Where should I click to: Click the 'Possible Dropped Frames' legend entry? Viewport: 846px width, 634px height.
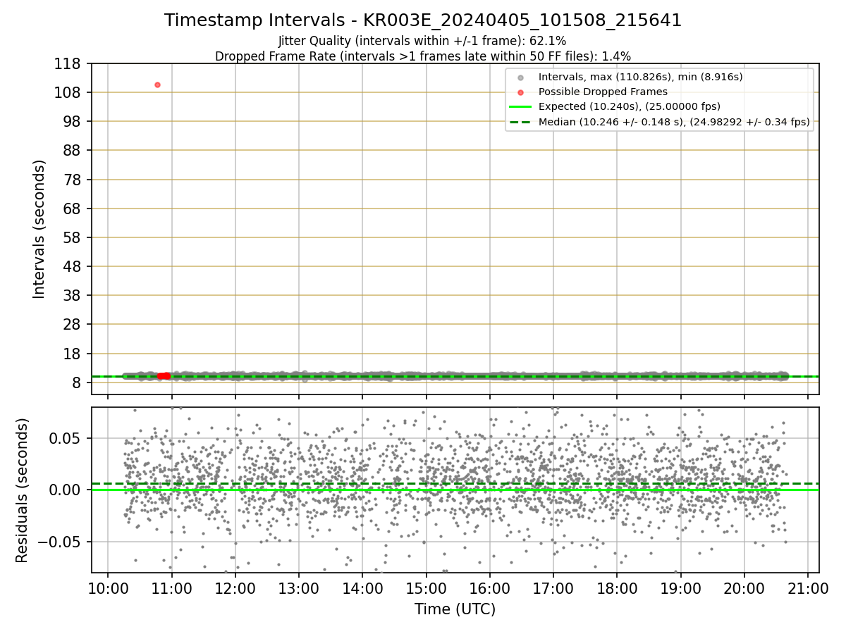[x=603, y=92]
